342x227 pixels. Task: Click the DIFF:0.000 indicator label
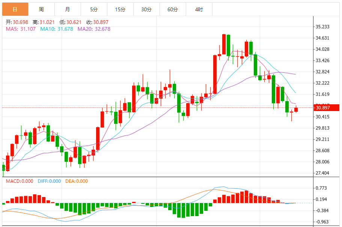pos(49,181)
